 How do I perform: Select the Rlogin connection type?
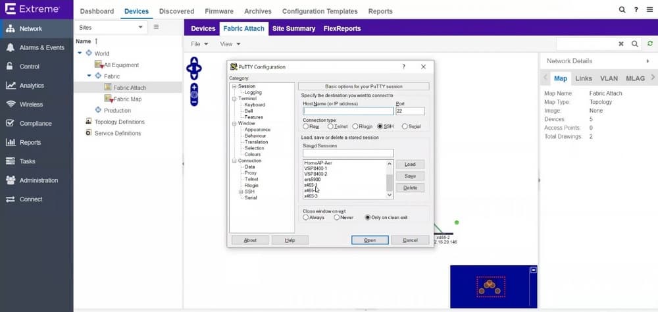pyautogui.click(x=355, y=126)
